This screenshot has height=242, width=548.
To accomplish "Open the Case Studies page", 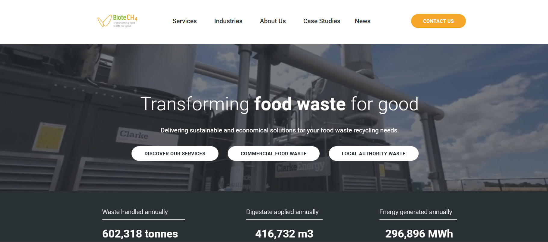I will pos(322,21).
